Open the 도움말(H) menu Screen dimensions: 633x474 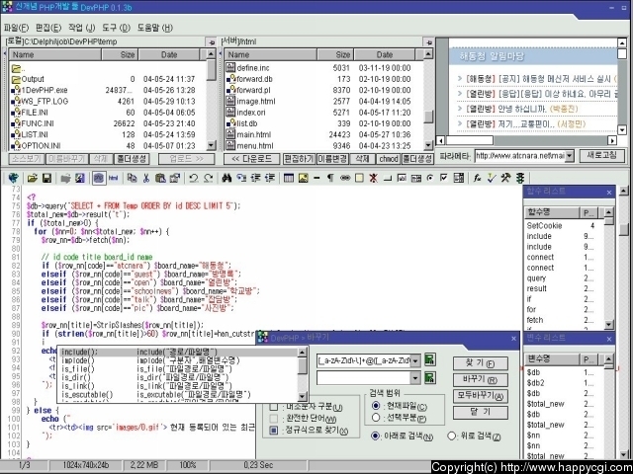(x=155, y=28)
